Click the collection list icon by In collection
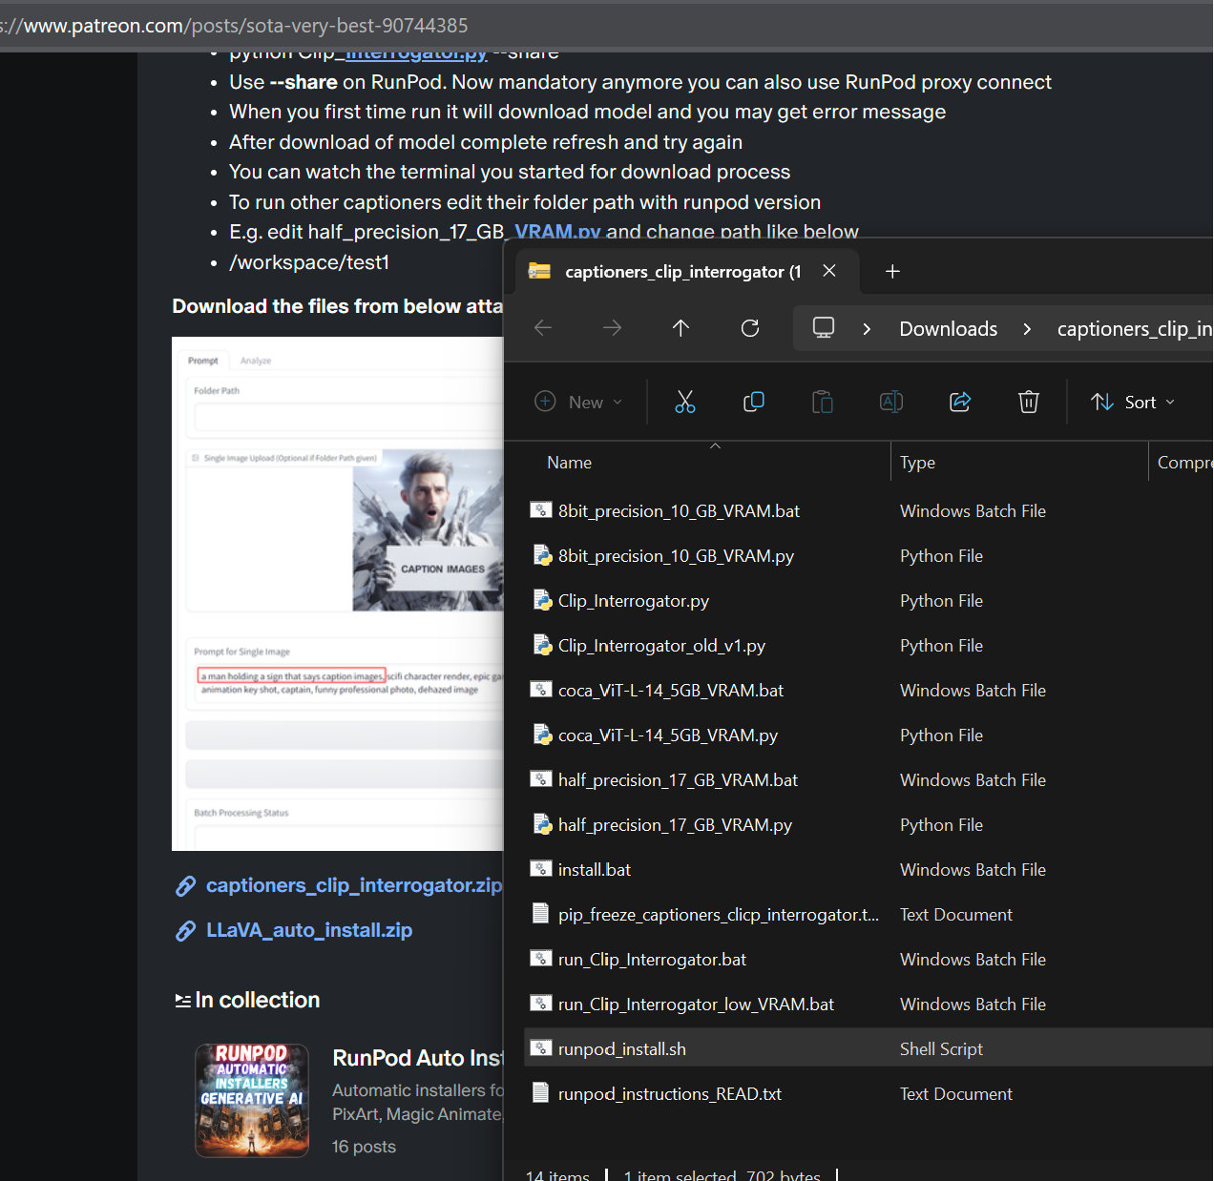Screen dimensions: 1214x1181 tap(182, 1001)
